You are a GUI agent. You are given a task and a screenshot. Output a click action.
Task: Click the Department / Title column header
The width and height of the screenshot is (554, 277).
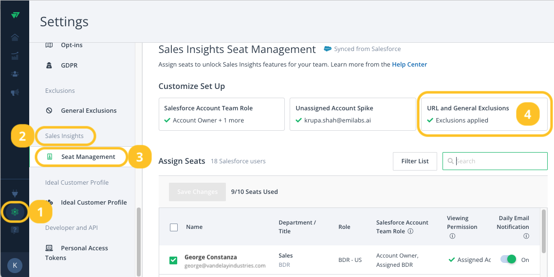297,227
